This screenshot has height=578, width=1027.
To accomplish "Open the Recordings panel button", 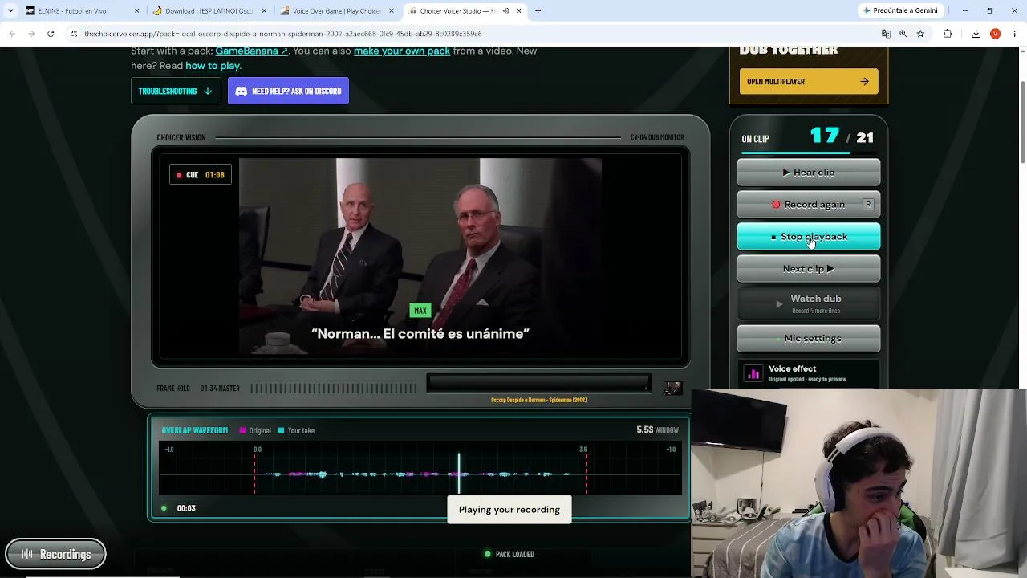I will pos(55,554).
